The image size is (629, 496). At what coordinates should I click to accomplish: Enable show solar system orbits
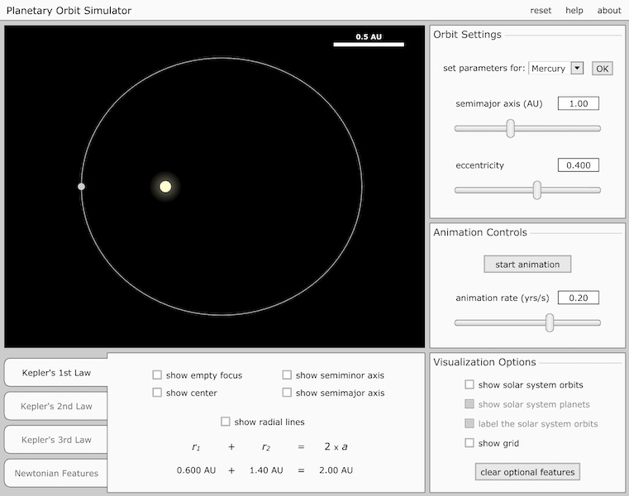(469, 385)
